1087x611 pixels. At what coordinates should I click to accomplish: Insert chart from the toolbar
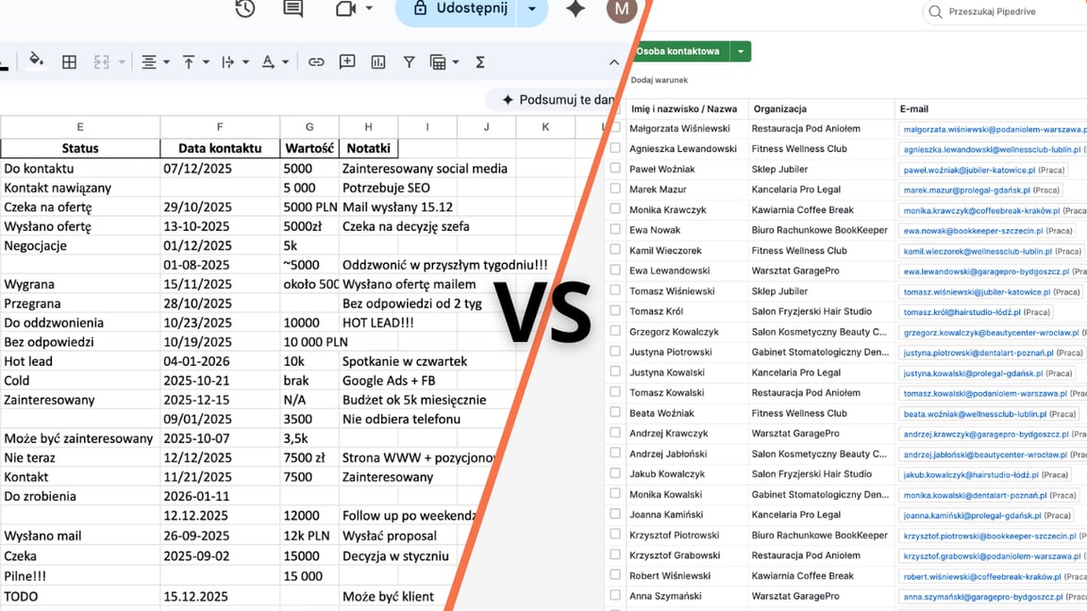pyautogui.click(x=378, y=62)
